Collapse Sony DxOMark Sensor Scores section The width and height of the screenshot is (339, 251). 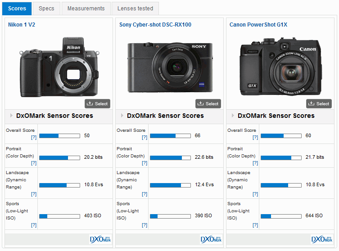(122, 116)
